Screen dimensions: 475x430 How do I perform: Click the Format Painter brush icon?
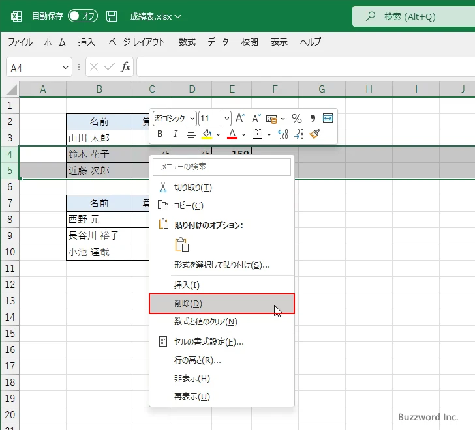point(314,134)
